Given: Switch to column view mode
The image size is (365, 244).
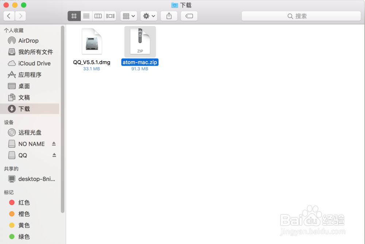Looking at the screenshot, I should [x=98, y=16].
